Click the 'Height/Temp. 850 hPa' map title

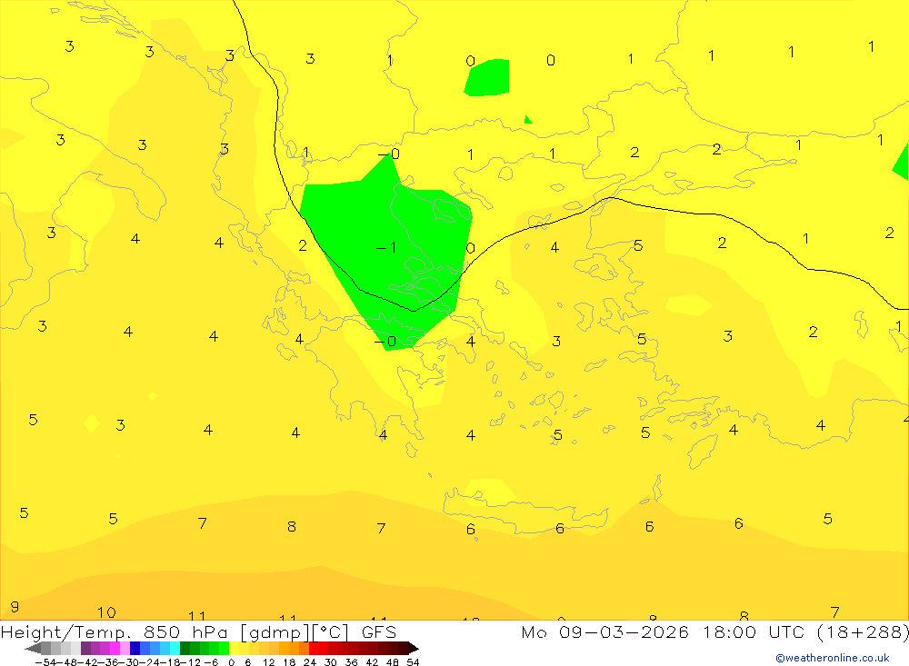click(x=116, y=631)
